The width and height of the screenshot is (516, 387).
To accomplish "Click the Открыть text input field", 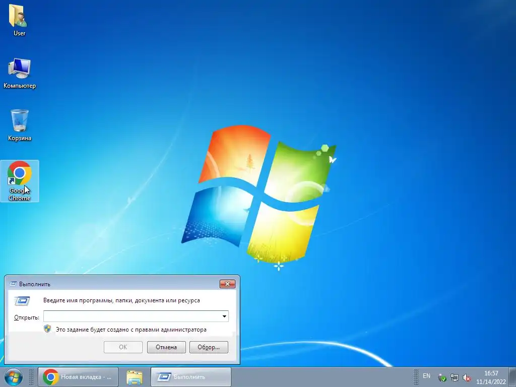I will coord(136,316).
